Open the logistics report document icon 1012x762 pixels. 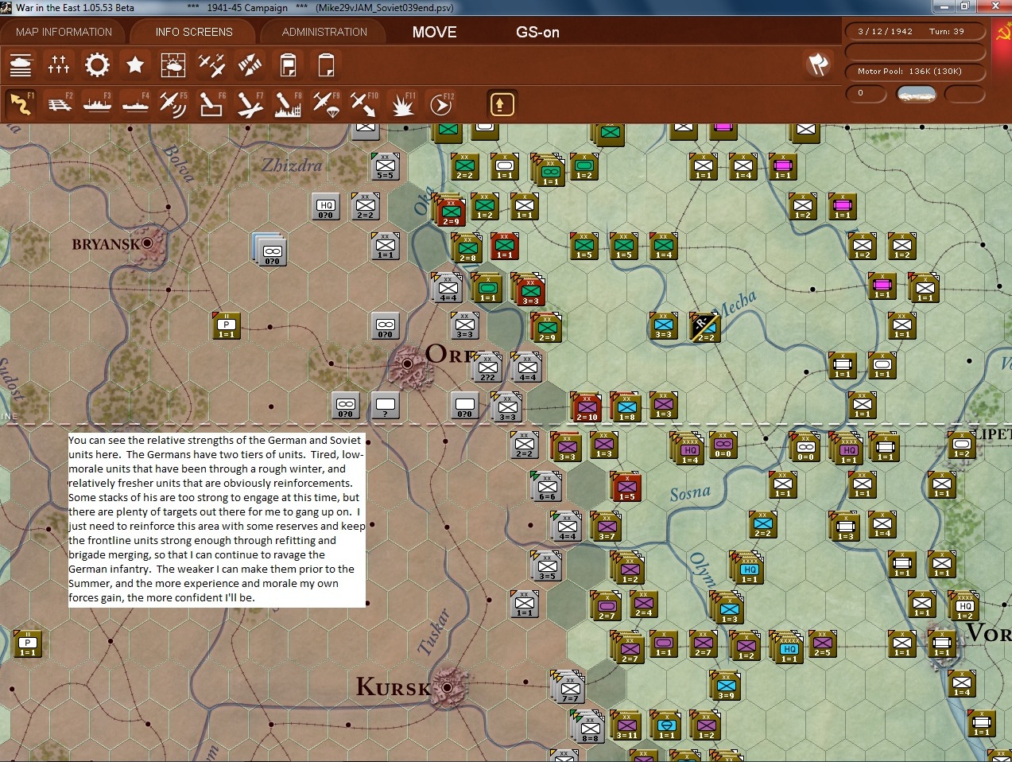(x=288, y=64)
